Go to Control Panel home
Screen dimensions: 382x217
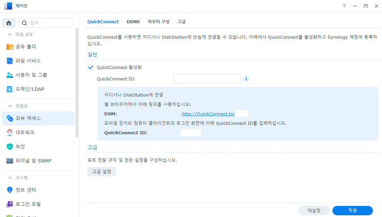point(9,23)
